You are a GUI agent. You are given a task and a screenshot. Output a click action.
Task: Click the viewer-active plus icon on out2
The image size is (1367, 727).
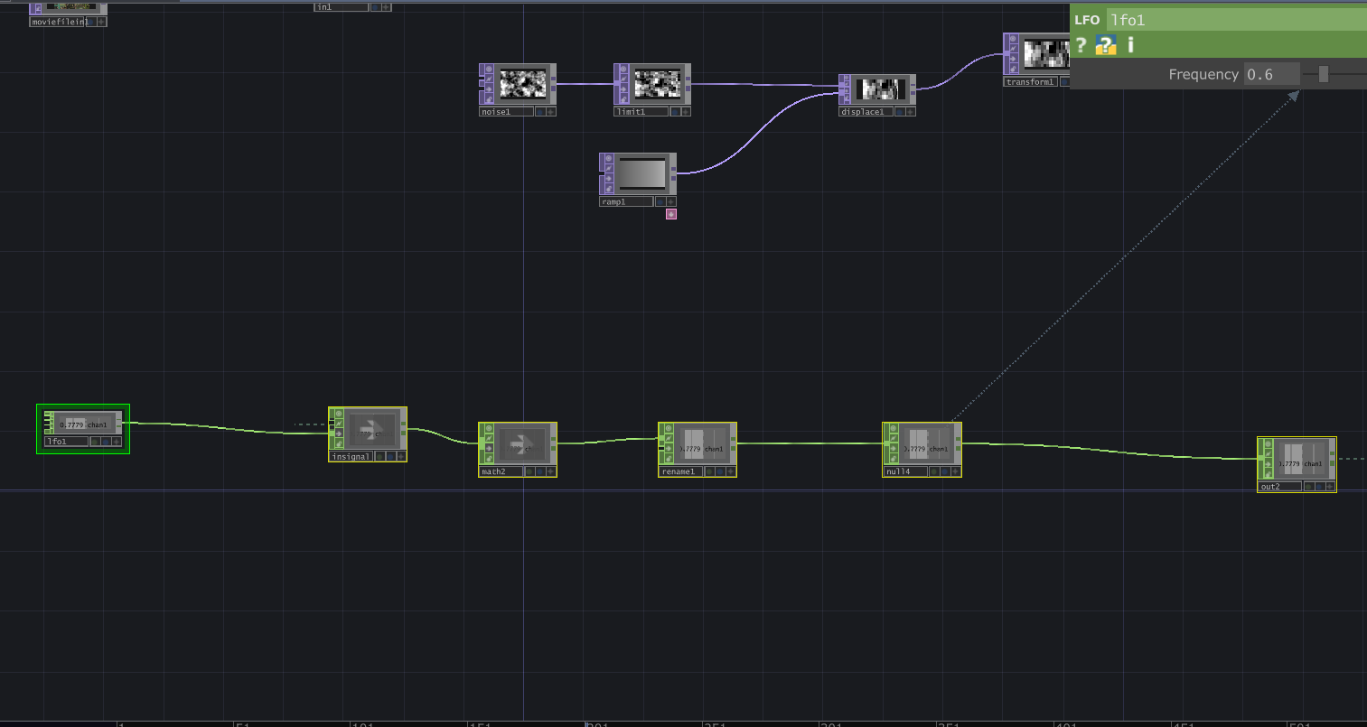(1330, 487)
